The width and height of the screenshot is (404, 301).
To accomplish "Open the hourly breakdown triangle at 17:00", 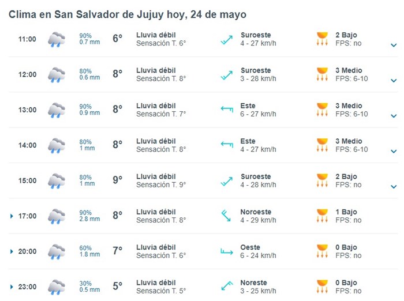I will (12, 216).
